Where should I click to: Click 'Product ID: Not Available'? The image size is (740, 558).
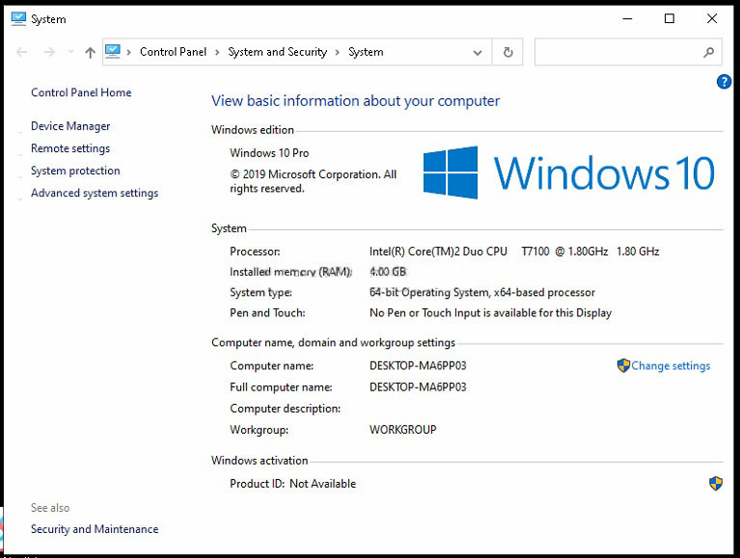pos(292,484)
